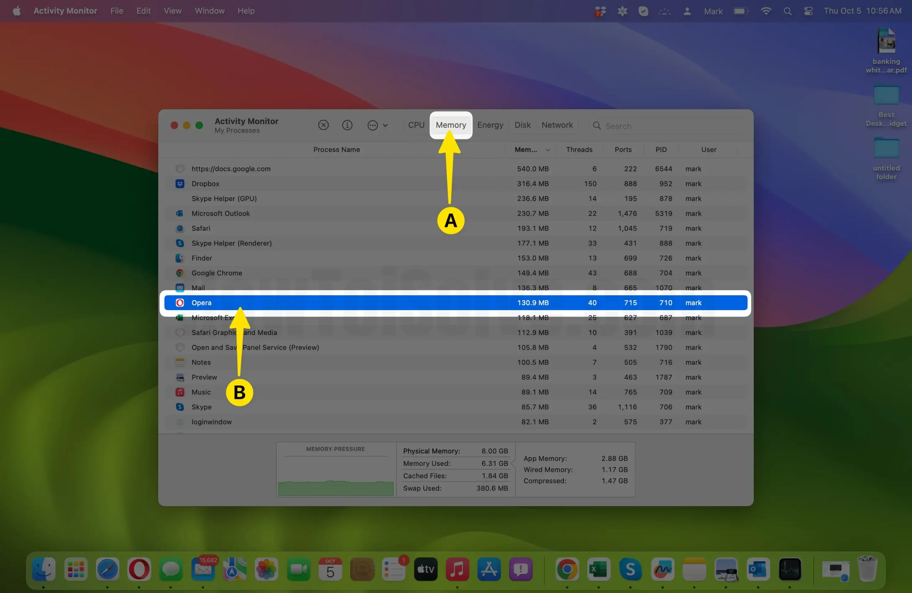This screenshot has height=593, width=912.
Task: Sort by Threads column header
Action: pos(579,150)
